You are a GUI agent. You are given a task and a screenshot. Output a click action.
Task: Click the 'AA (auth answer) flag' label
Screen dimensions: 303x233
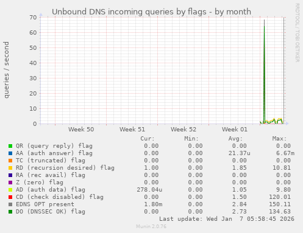click(54, 153)
